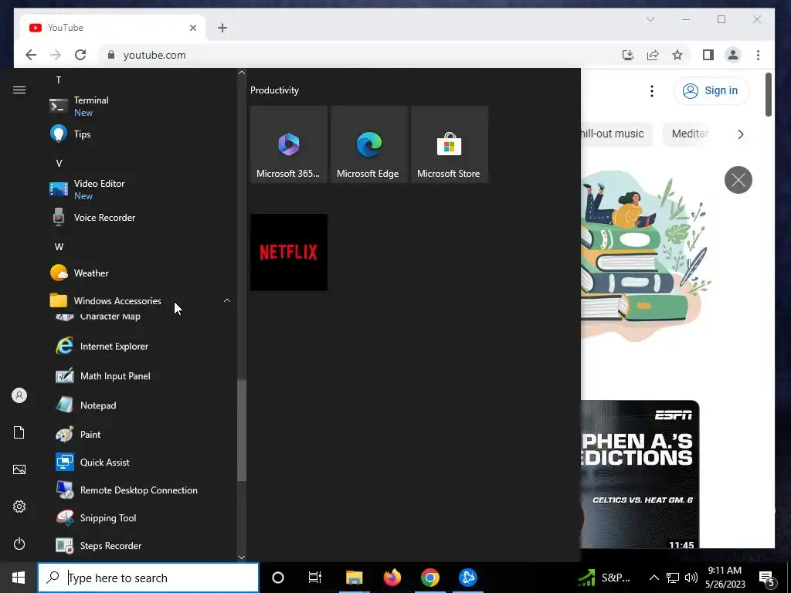Viewport: 791px width, 593px height.
Task: Bookmark this page with star
Action: click(x=677, y=55)
